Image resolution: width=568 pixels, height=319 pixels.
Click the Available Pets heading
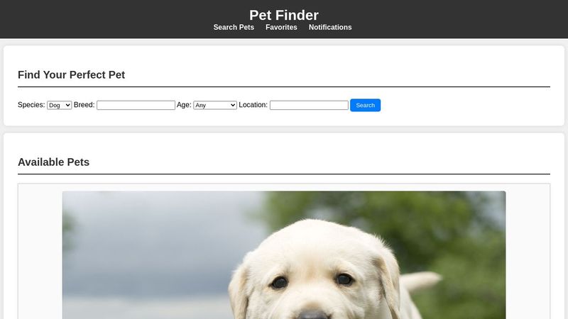(54, 162)
